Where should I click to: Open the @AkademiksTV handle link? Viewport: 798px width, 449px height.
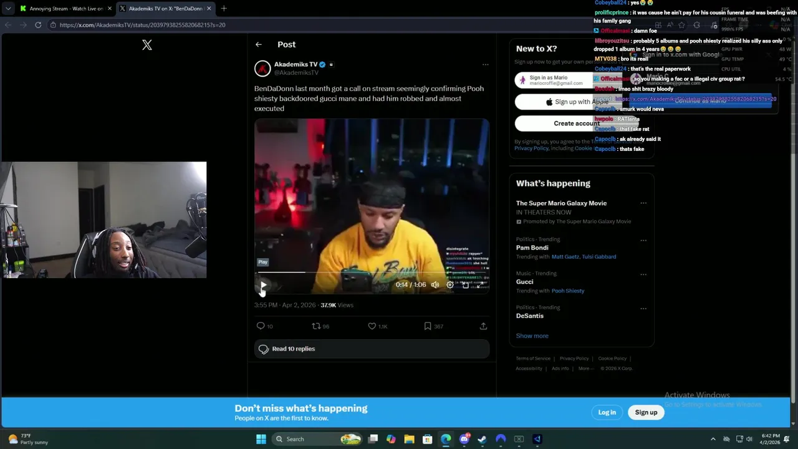click(x=296, y=73)
